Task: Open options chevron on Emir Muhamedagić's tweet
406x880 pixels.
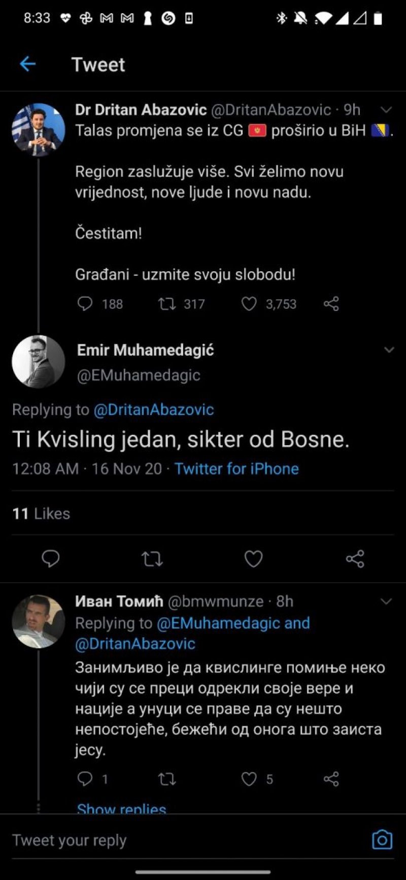Action: tap(389, 350)
